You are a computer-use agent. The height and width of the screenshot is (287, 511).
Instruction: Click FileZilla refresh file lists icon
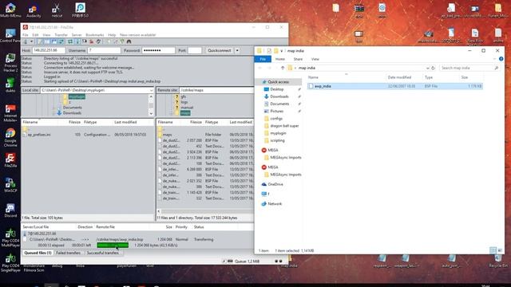pos(69,41)
